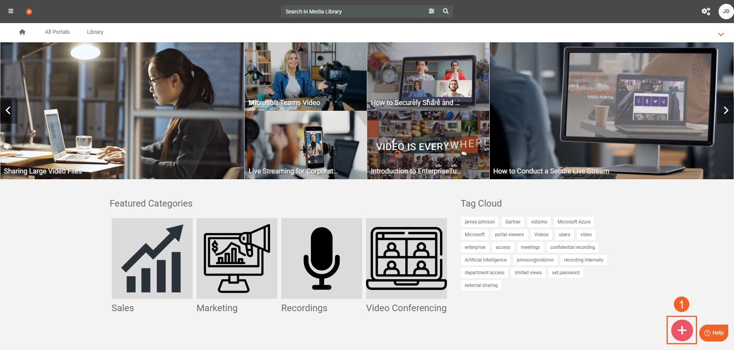Open the settings gears icon

coord(705,11)
